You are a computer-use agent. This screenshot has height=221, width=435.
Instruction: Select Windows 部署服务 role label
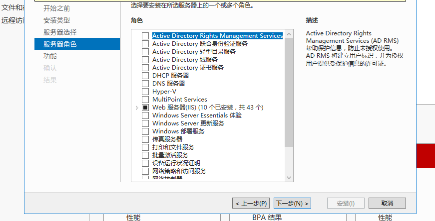[178, 131]
